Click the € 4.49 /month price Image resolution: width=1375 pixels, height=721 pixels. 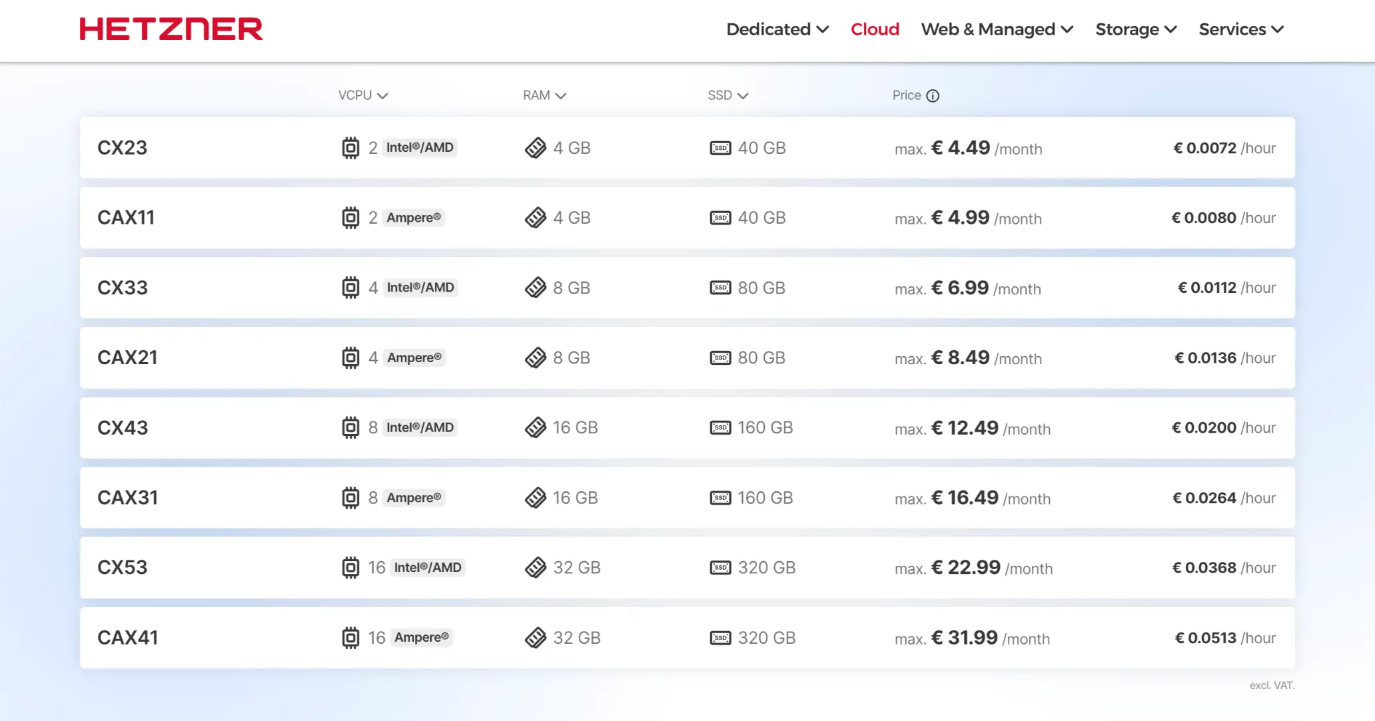click(x=987, y=148)
